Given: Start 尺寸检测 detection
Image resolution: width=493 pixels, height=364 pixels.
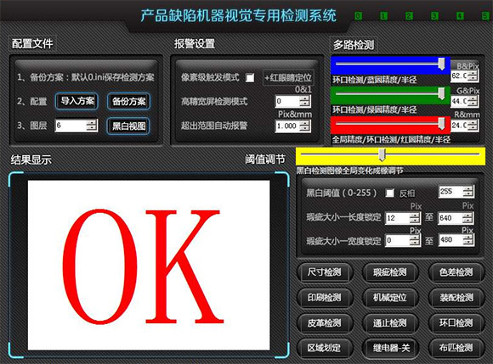Looking at the screenshot, I should coord(325,272).
